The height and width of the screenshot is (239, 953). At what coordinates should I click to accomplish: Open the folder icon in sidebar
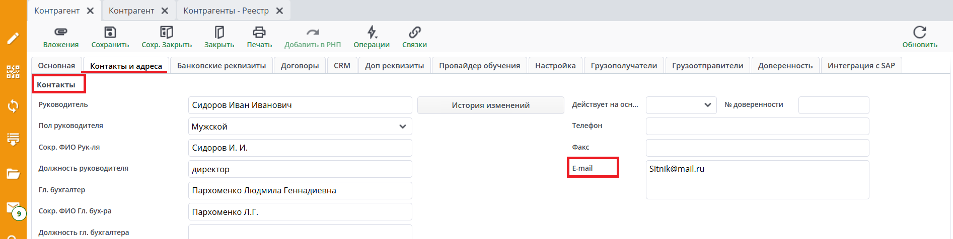13,174
